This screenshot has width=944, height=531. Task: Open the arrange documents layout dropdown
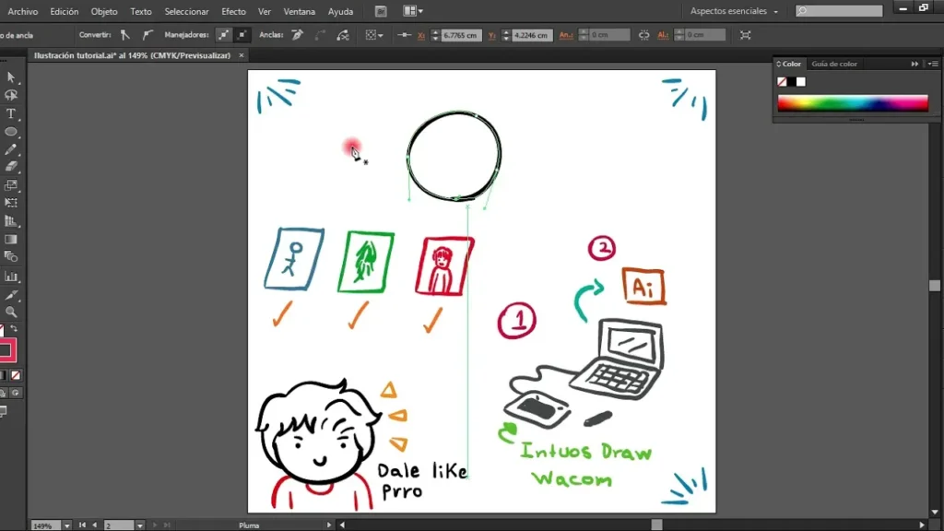point(413,11)
